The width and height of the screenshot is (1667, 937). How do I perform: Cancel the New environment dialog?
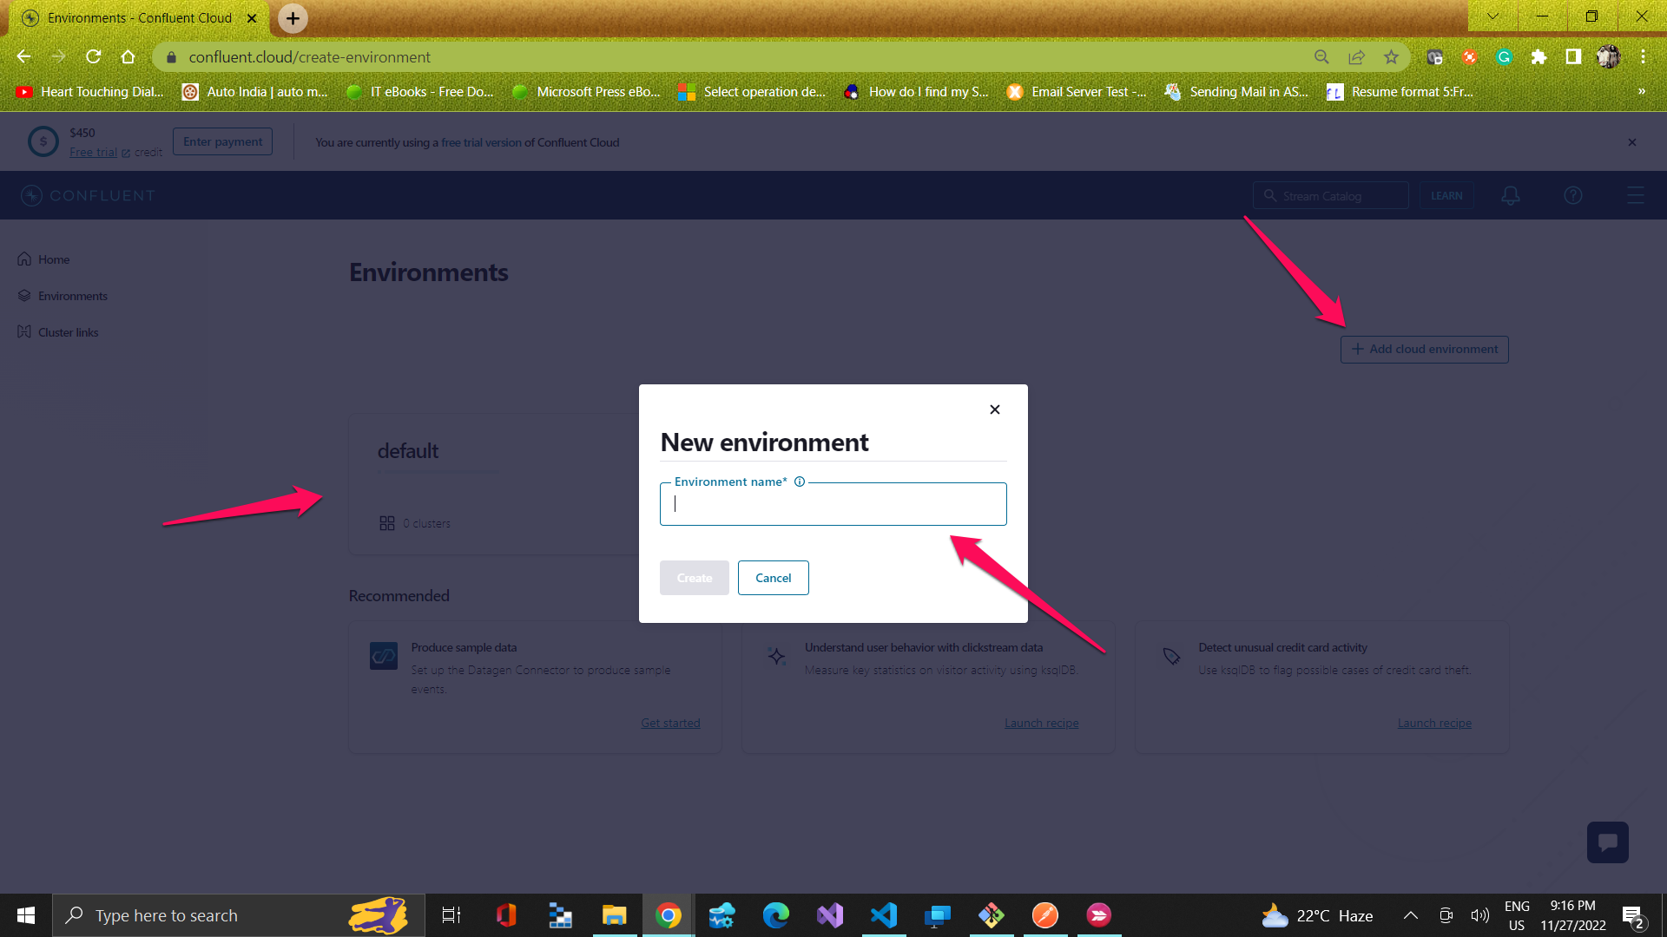(x=773, y=578)
